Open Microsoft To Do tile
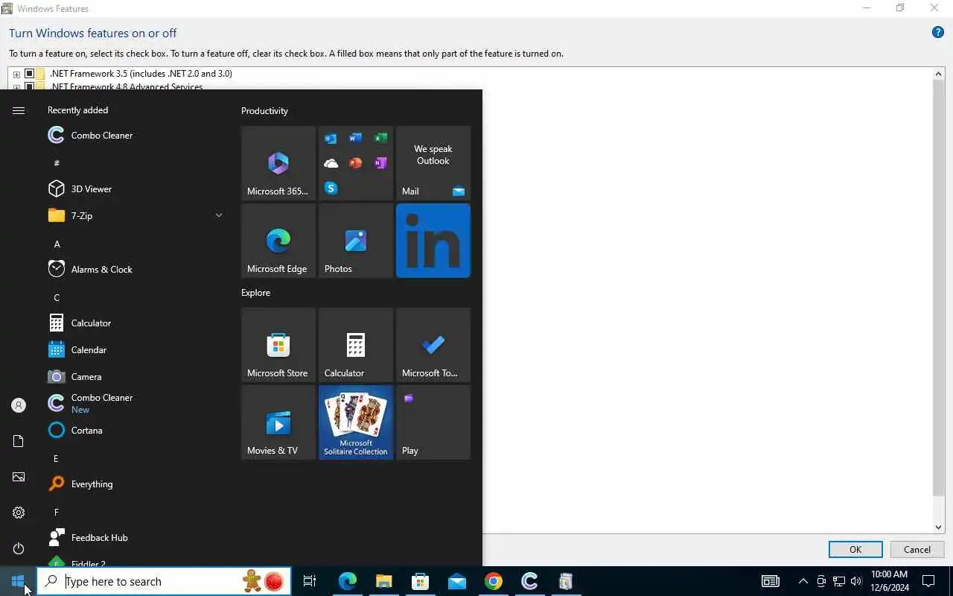The width and height of the screenshot is (953, 596). pyautogui.click(x=433, y=345)
